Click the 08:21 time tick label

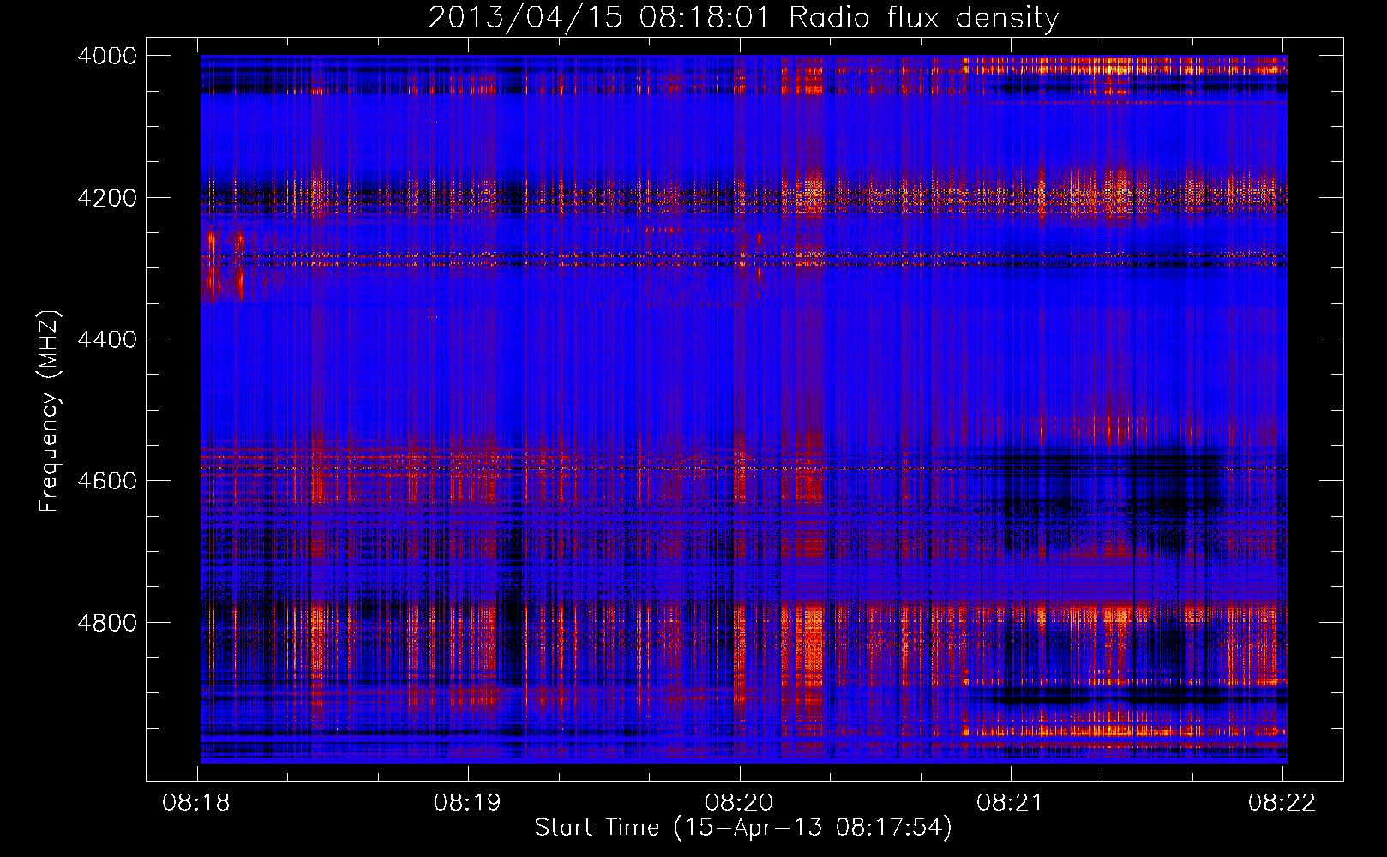coord(1010,803)
